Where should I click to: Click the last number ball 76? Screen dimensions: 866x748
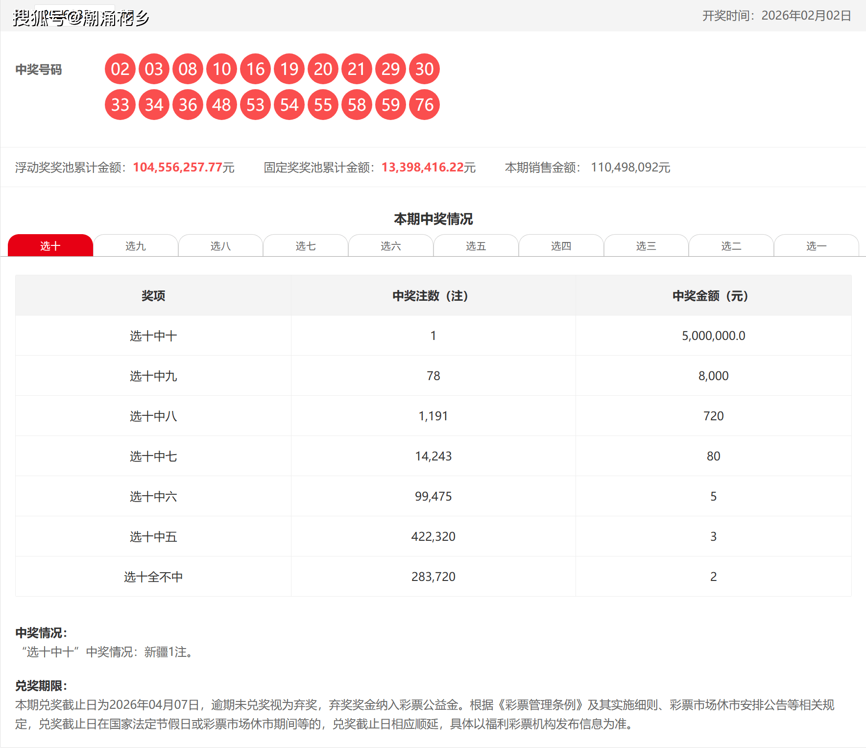click(424, 105)
